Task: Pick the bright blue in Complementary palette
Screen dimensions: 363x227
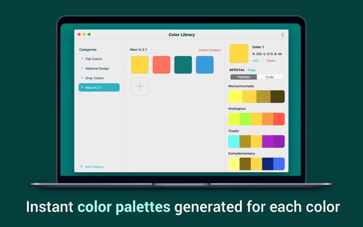Action: [x=279, y=164]
